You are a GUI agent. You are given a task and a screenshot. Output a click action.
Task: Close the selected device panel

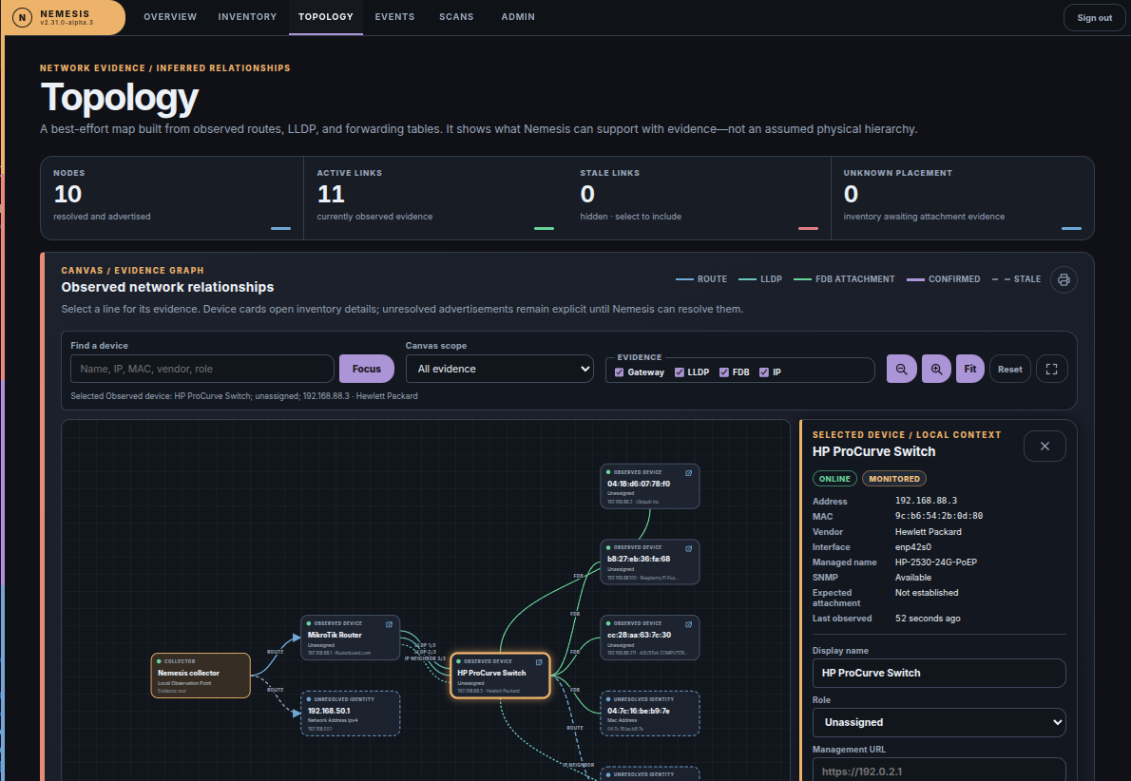1045,447
